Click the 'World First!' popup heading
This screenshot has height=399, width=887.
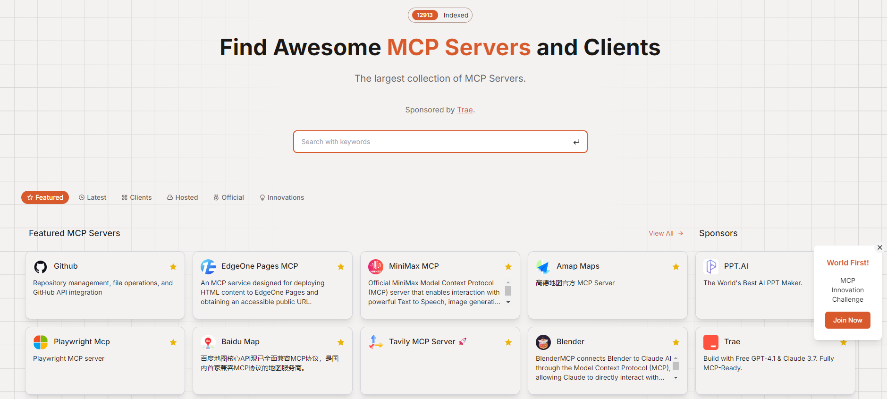point(847,263)
